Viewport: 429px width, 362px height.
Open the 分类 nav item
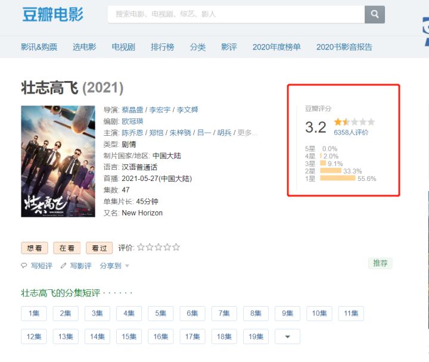(198, 47)
